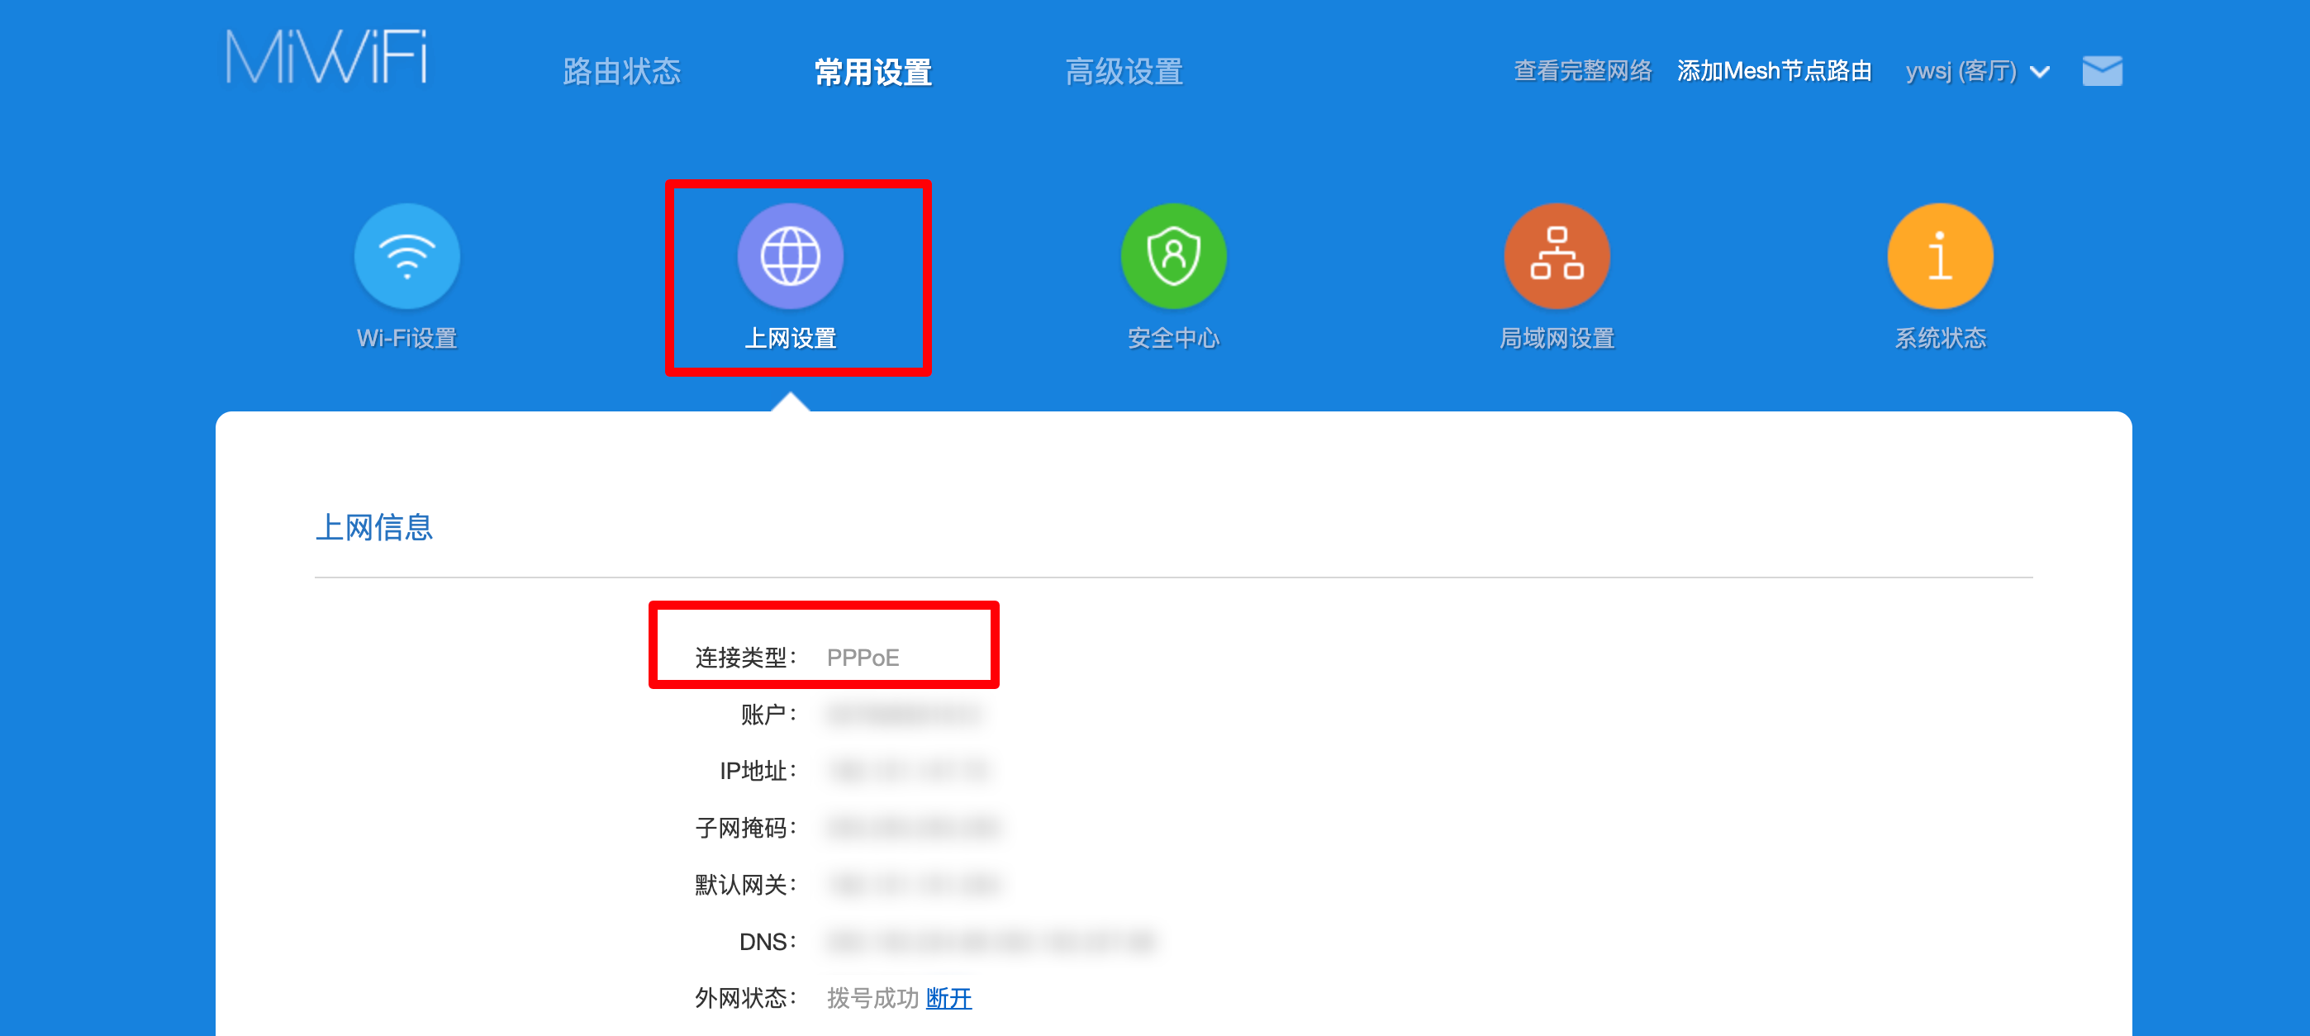Viewport: 2310px width, 1036px height.
Task: Click the Wi-Fi设置 text label
Action: (407, 338)
